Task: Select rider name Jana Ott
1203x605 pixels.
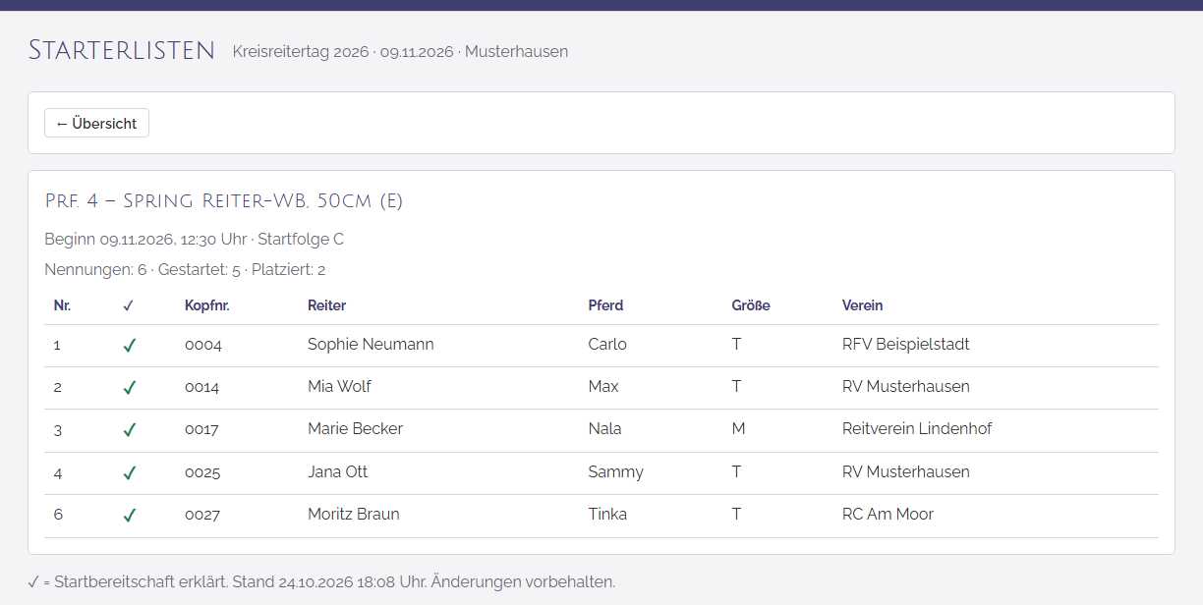Action: point(337,472)
